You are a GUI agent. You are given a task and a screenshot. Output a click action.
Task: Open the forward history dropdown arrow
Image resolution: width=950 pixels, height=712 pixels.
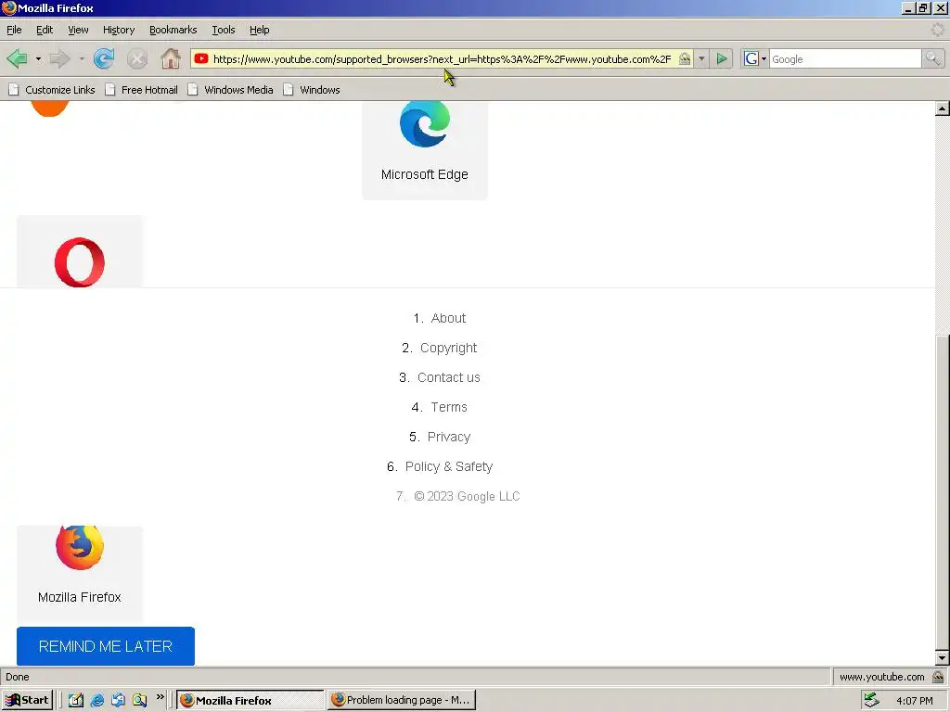82,58
